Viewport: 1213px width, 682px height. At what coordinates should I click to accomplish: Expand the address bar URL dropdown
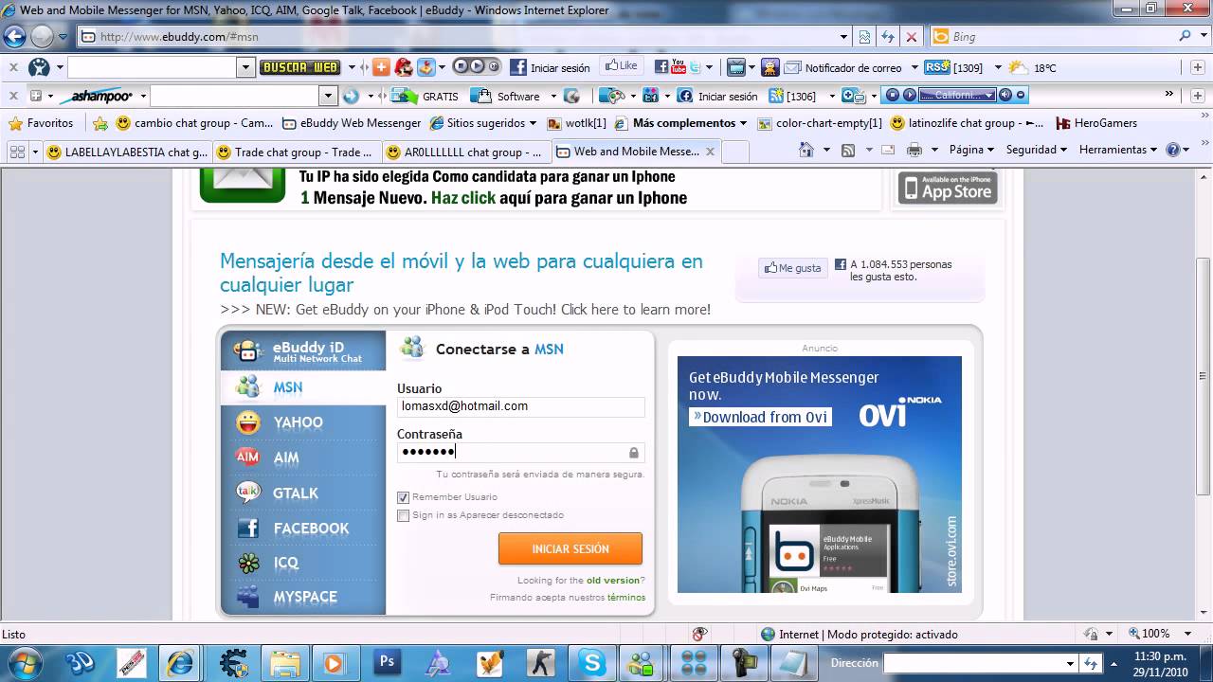843,37
